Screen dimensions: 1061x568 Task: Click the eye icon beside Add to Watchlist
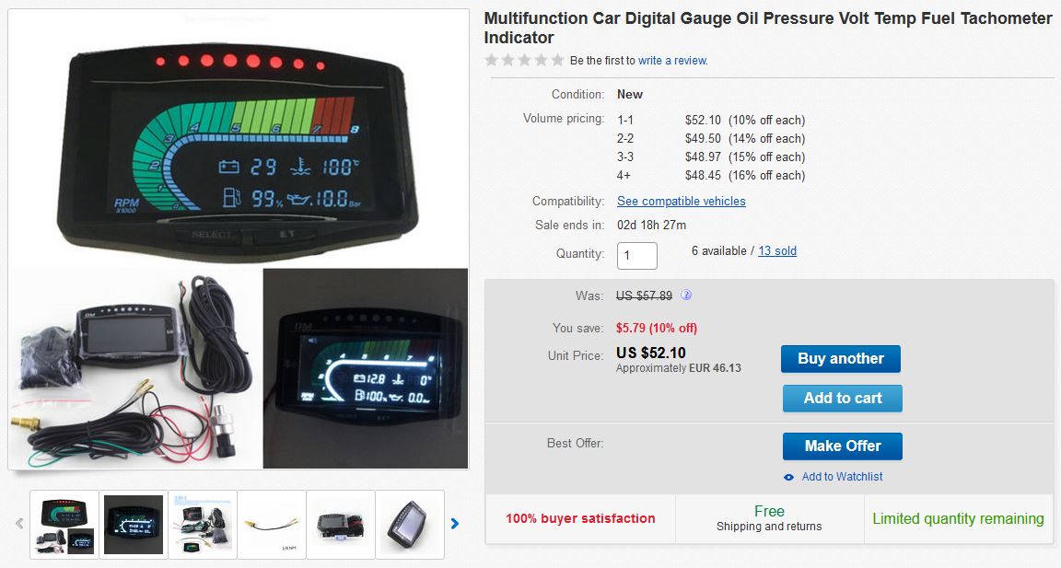point(788,477)
